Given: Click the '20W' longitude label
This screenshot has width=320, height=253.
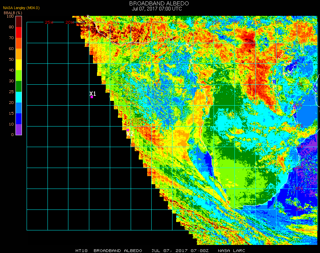Looking at the screenshot, I should pos(70,22).
